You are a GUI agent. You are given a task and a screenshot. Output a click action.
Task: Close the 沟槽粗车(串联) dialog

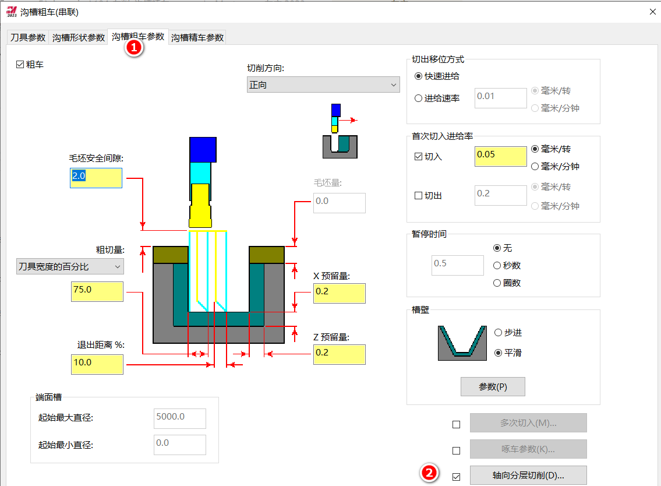653,12
